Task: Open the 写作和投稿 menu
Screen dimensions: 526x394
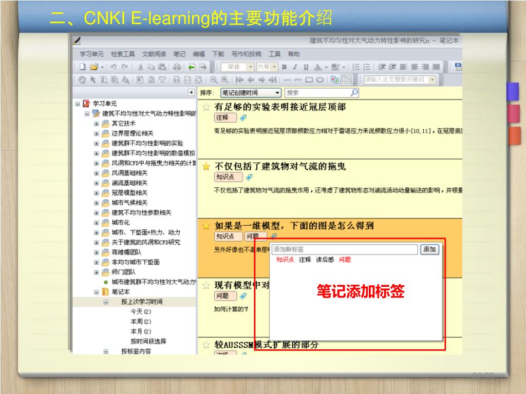Action: (x=246, y=54)
